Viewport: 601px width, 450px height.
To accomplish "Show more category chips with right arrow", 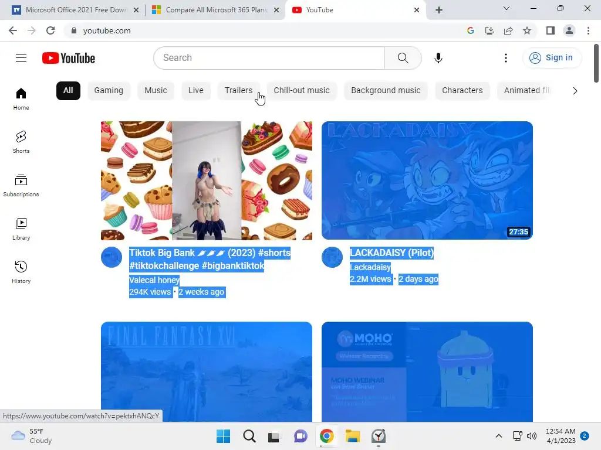I will (575, 91).
